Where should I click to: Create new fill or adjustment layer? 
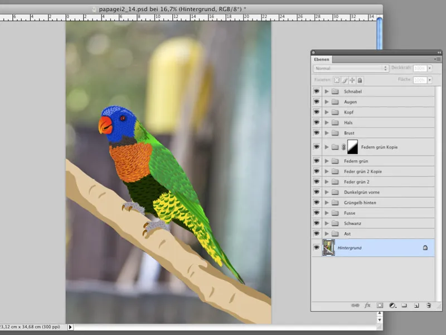392,305
